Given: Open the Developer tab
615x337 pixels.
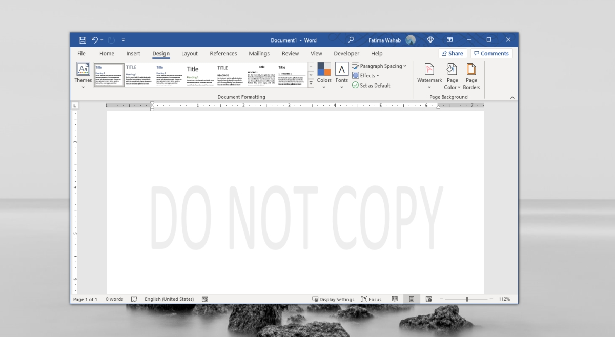Looking at the screenshot, I should (x=346, y=53).
